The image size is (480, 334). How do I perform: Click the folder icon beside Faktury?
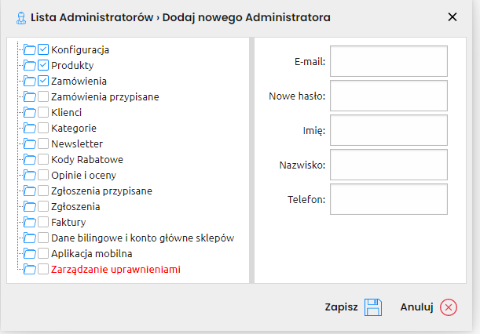(30, 222)
